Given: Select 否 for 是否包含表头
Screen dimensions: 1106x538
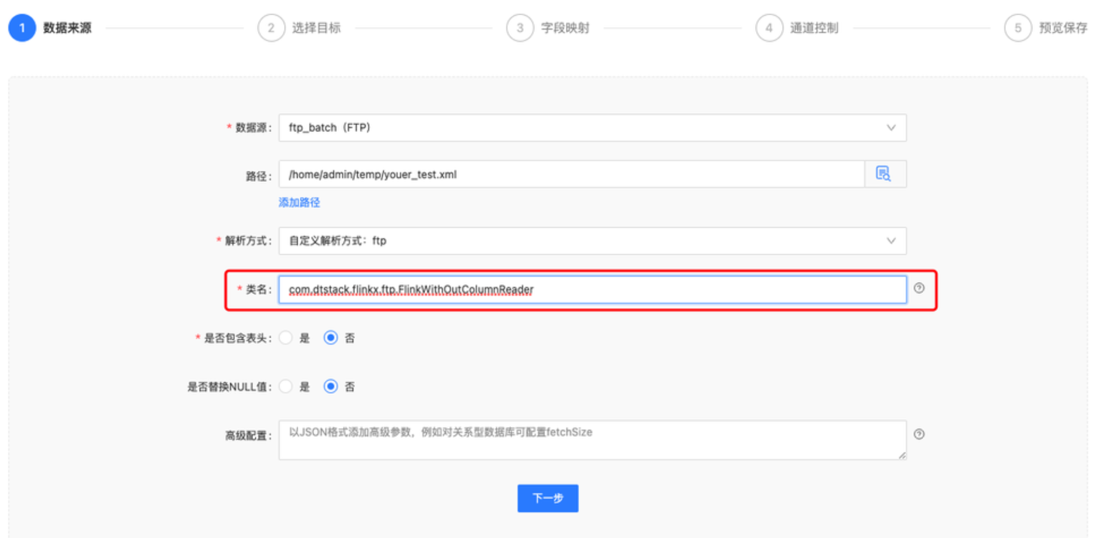Looking at the screenshot, I should point(330,338).
